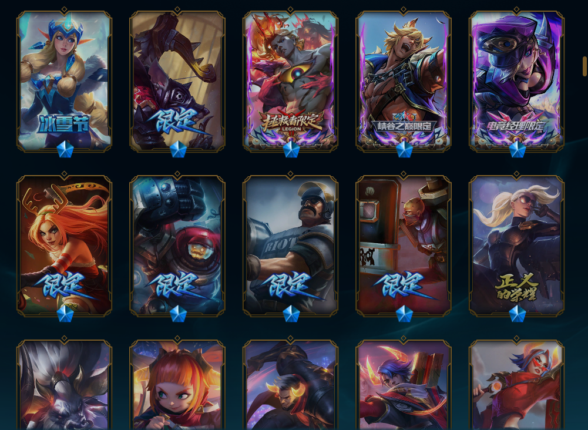Click blue gem under 冰雪节 skin card
The height and width of the screenshot is (430, 588).
[65, 149]
